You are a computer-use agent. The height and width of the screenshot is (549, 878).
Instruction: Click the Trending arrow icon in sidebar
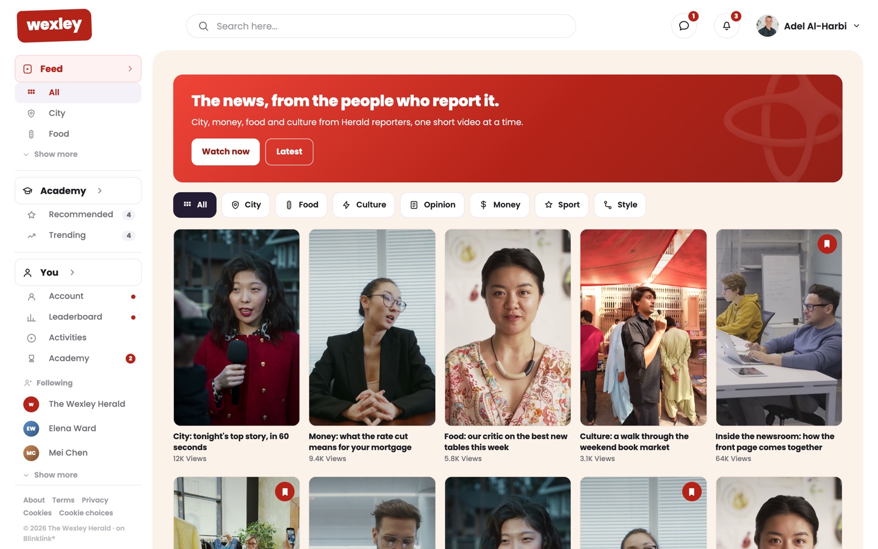(x=31, y=236)
